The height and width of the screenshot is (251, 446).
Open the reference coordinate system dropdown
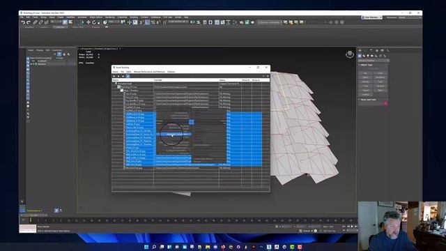click(115, 22)
